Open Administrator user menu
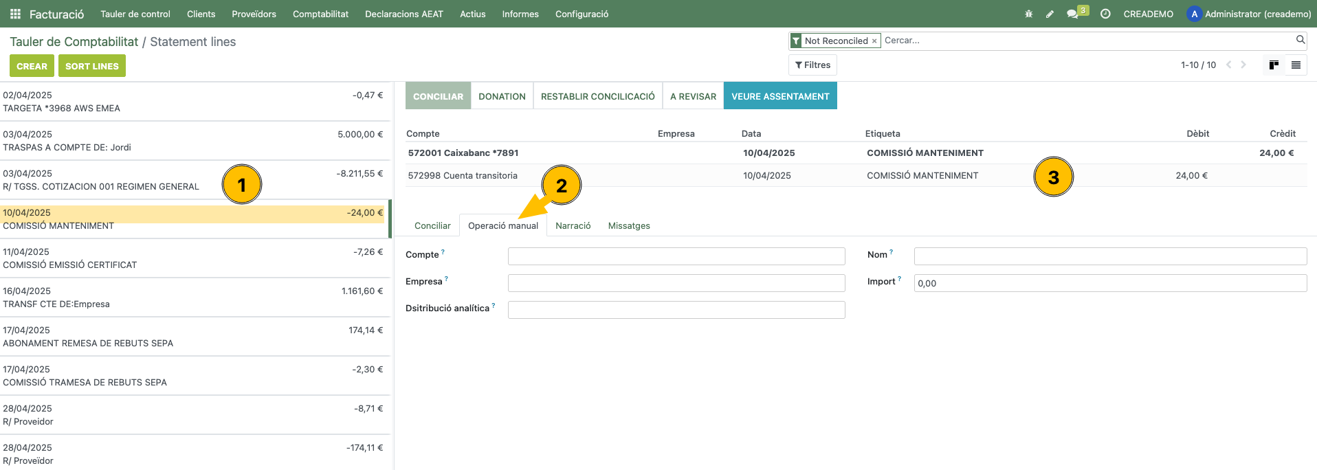The width and height of the screenshot is (1317, 470). coord(1249,14)
